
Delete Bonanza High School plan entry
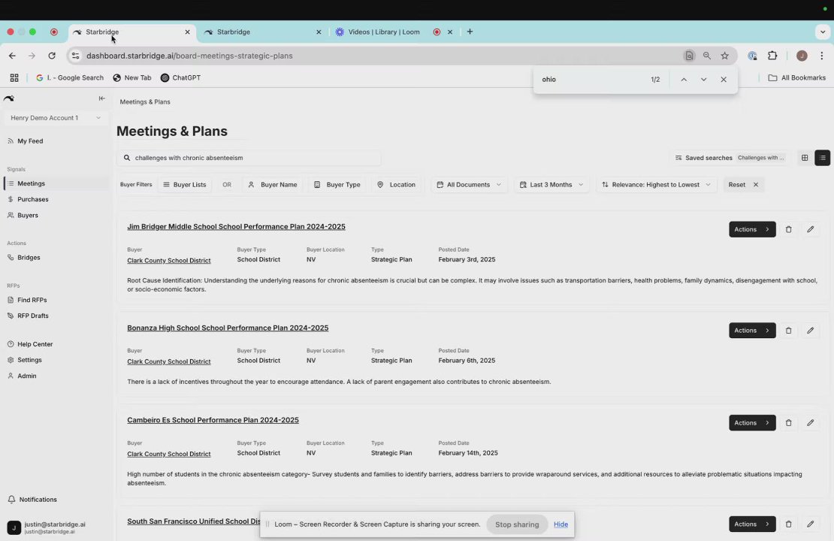tap(788, 331)
